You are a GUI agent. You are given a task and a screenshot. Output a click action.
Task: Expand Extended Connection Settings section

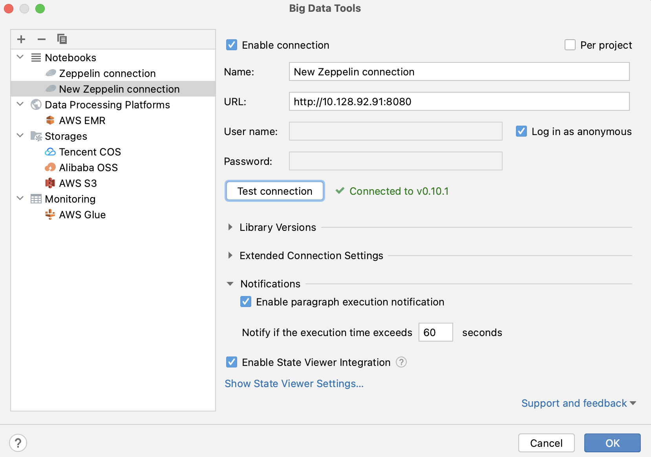pyautogui.click(x=230, y=255)
